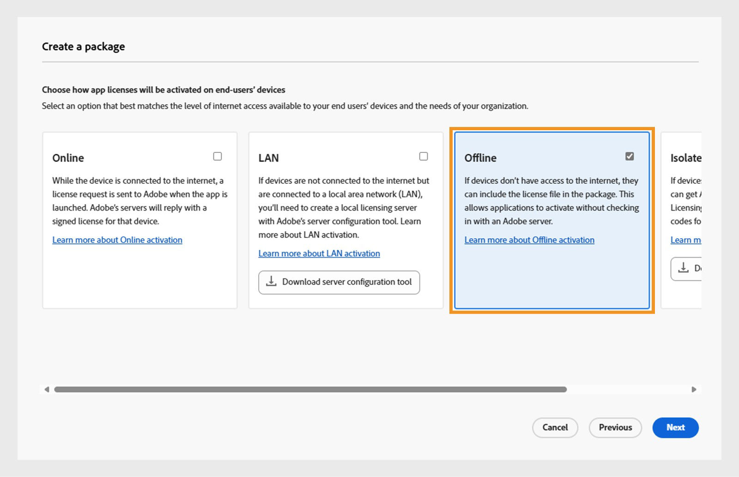
Task: Click Download server configuration tool
Action: point(339,282)
